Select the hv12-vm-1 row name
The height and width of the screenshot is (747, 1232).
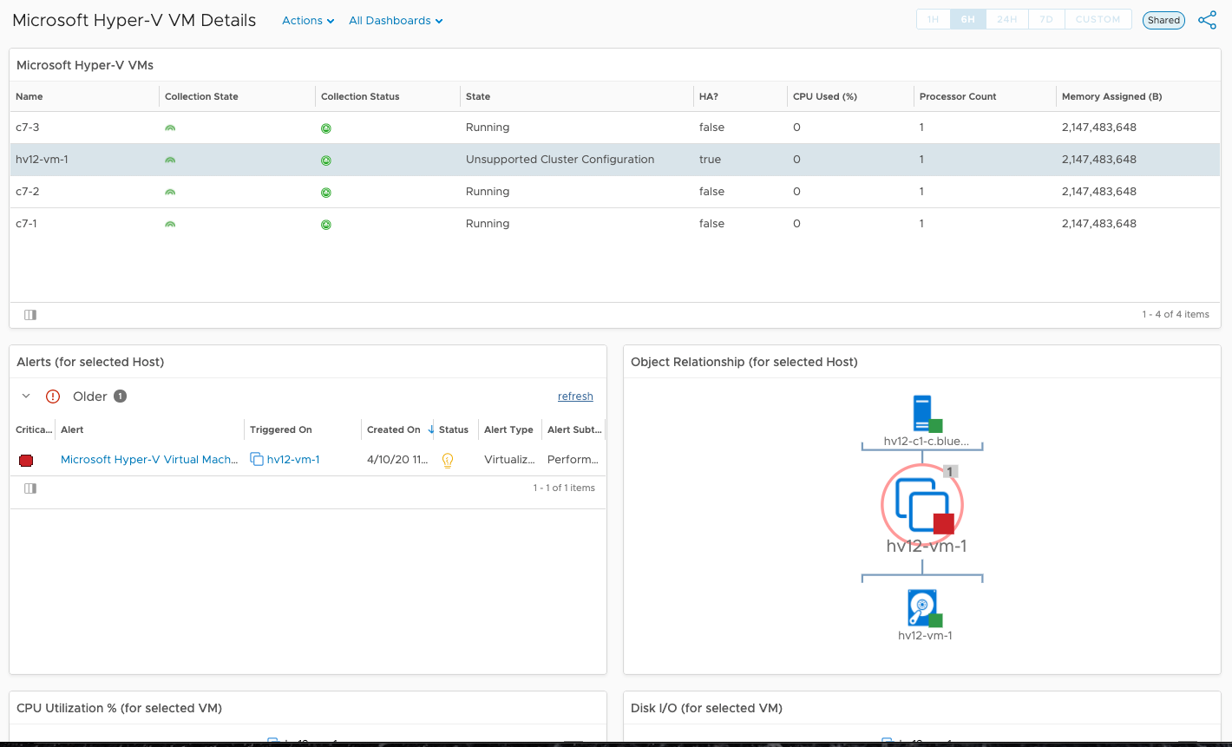(x=42, y=160)
